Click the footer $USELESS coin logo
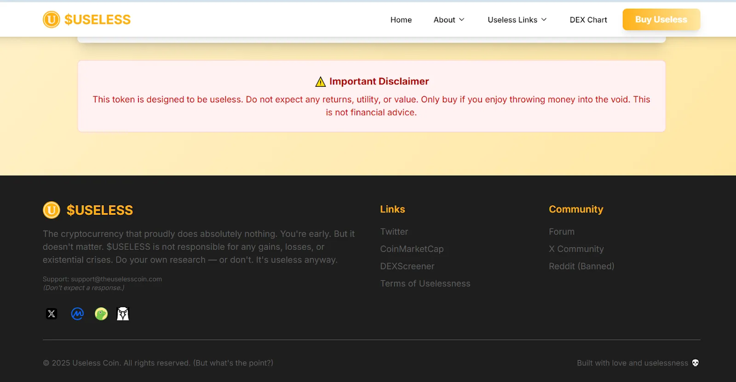The image size is (736, 382). click(x=52, y=210)
